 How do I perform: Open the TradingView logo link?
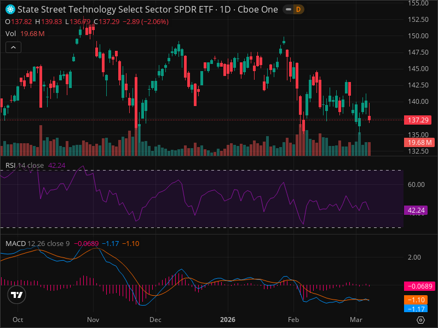[17, 295]
